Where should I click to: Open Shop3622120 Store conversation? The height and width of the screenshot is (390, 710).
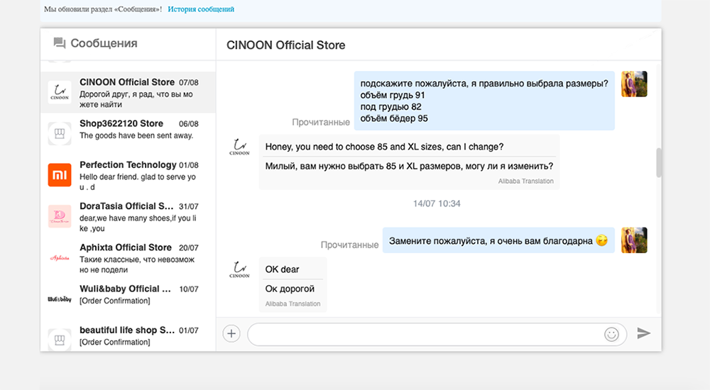point(128,133)
